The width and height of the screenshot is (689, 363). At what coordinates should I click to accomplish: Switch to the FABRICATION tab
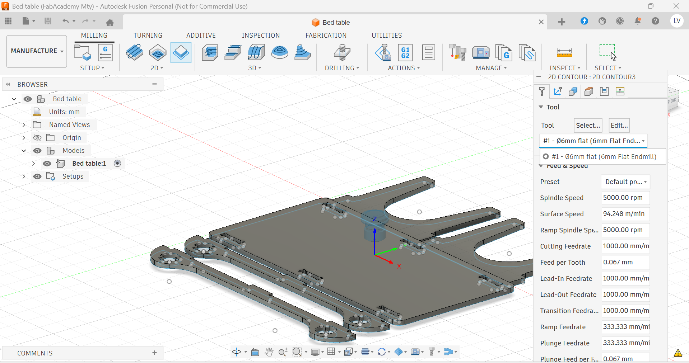326,36
